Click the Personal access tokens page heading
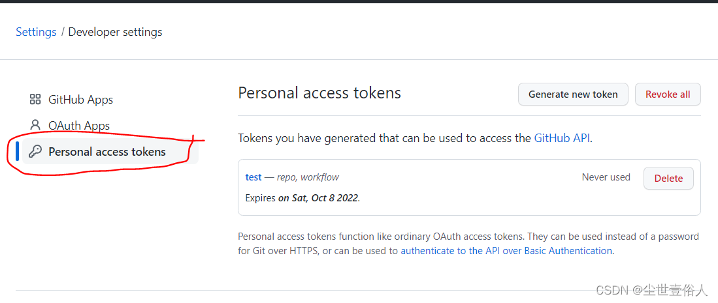 319,93
